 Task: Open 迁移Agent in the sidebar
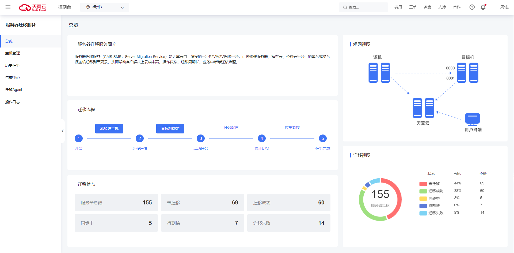coord(31,90)
